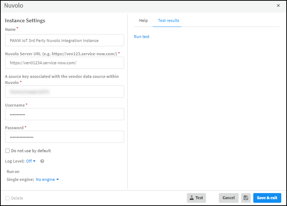Click the Save & exit button

(267, 198)
